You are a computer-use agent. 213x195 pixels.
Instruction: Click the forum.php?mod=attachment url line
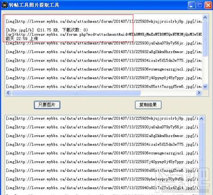[104, 35]
